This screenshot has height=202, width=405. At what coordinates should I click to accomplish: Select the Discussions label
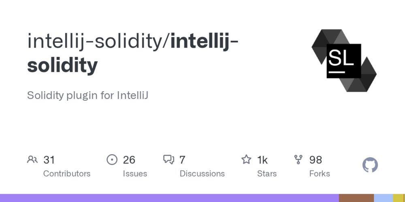[x=202, y=174]
